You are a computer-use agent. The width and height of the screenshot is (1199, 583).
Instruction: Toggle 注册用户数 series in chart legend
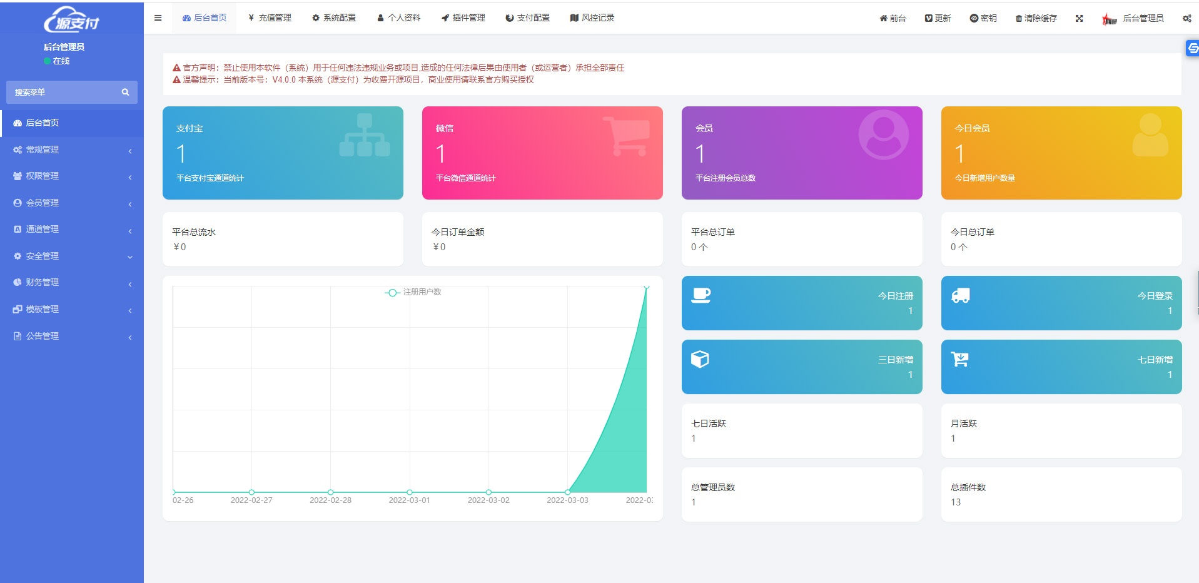pyautogui.click(x=413, y=292)
